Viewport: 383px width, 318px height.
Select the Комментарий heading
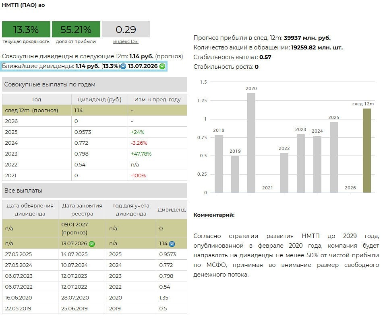214,215
